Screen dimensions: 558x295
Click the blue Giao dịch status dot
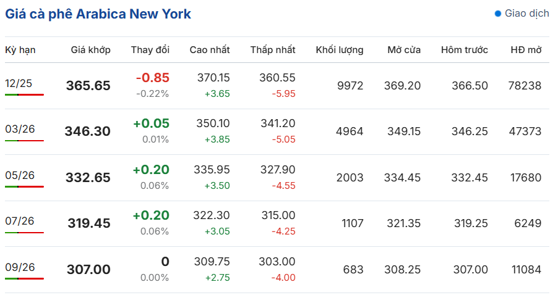click(x=498, y=14)
